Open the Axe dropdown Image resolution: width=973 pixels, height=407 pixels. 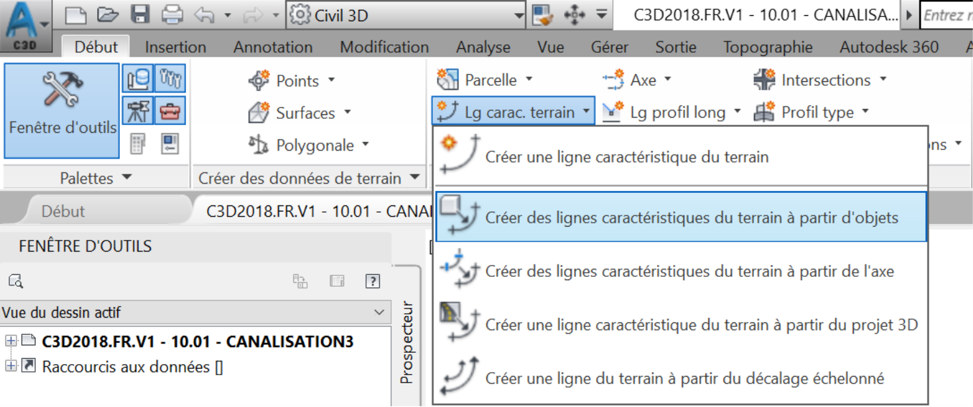(x=637, y=80)
